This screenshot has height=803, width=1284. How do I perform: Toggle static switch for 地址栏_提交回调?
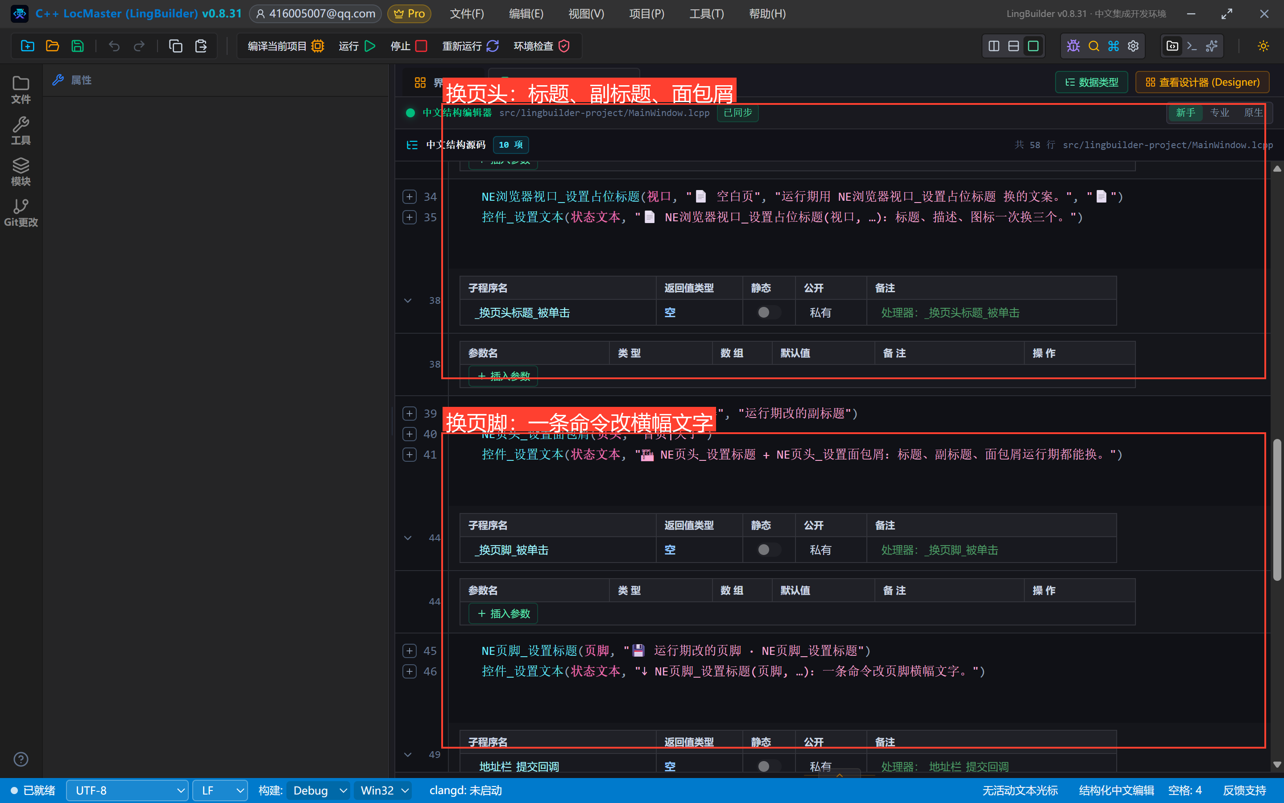coord(768,766)
